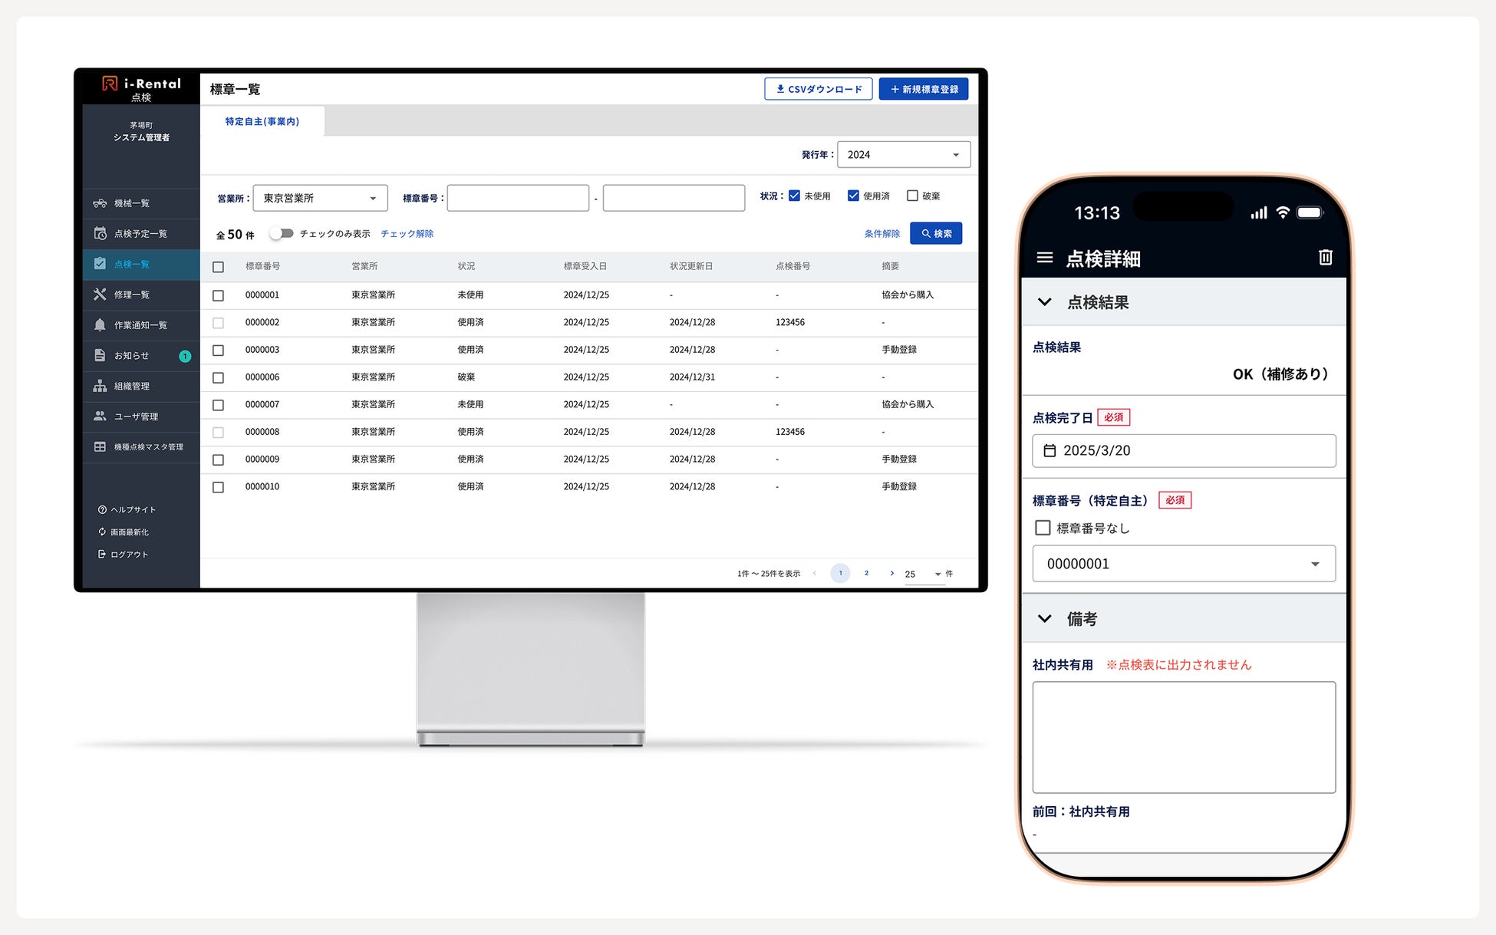The image size is (1496, 935).
Task: Open the 発行年 2024 dropdown
Action: point(903,155)
